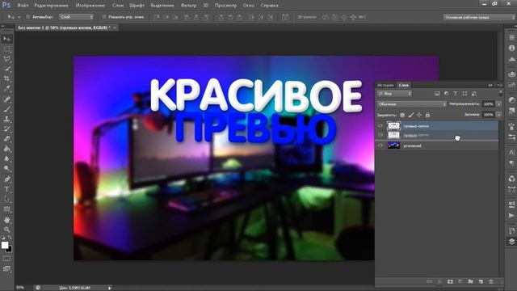Open the Файл menu
This screenshot has height=291, width=517.
pos(23,6)
